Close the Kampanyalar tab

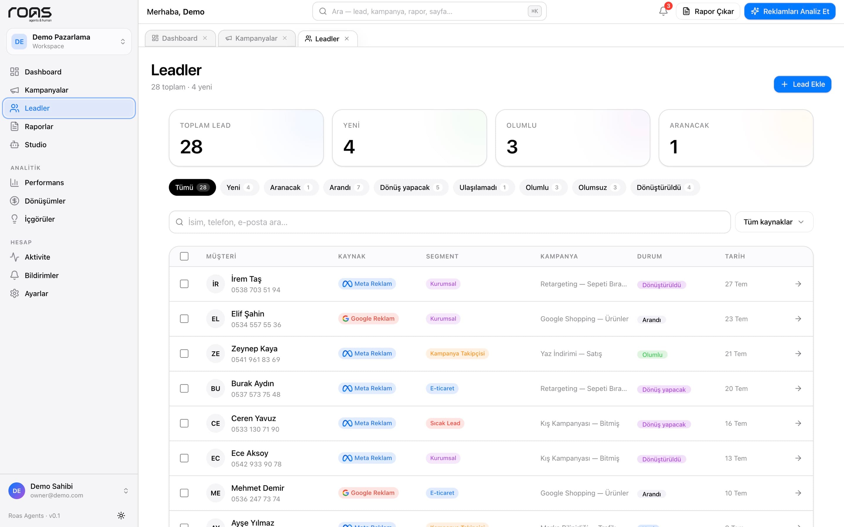point(285,38)
